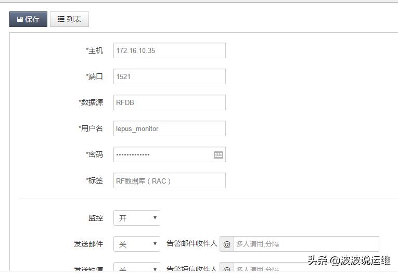Click the 数据源 field containing RFDB

click(169, 102)
